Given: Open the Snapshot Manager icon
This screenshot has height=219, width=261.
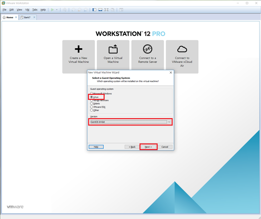Looking at the screenshot, I should point(85,10).
